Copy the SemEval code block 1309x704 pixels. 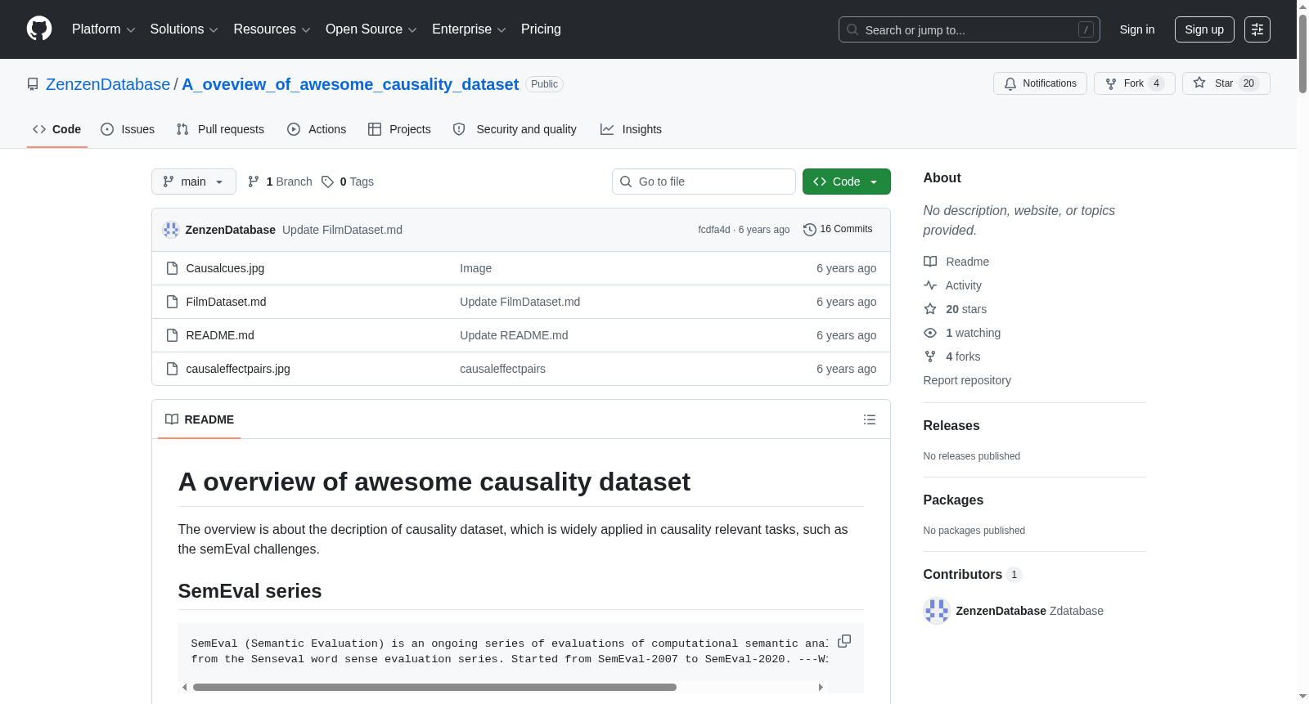(x=844, y=641)
